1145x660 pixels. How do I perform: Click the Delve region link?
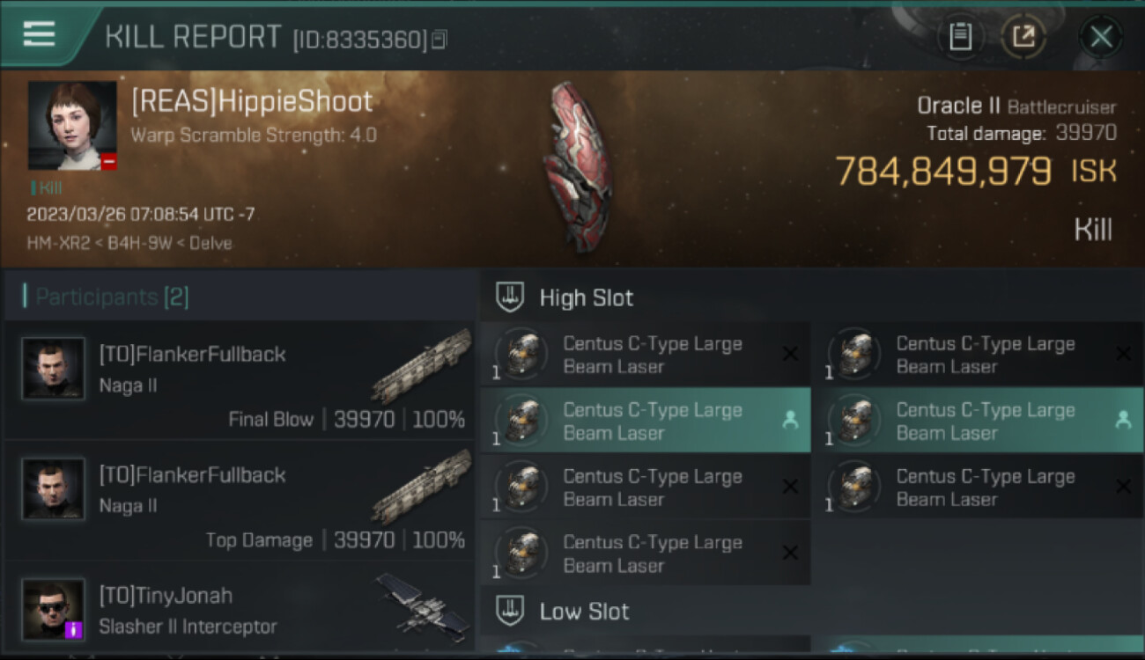(x=211, y=243)
